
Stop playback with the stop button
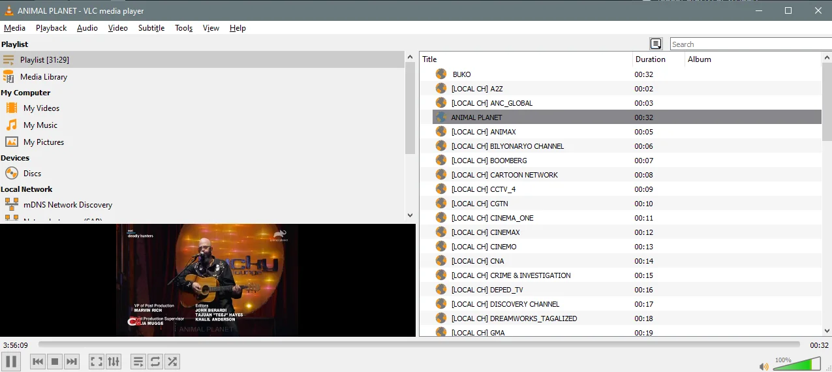tap(55, 361)
